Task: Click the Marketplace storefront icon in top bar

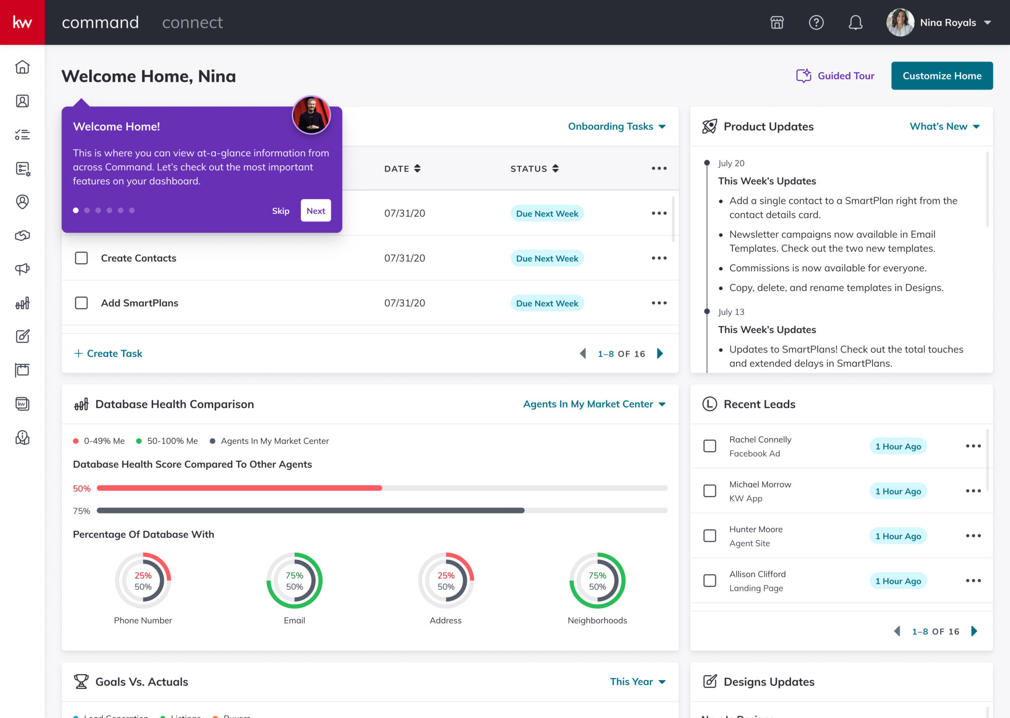Action: [777, 22]
